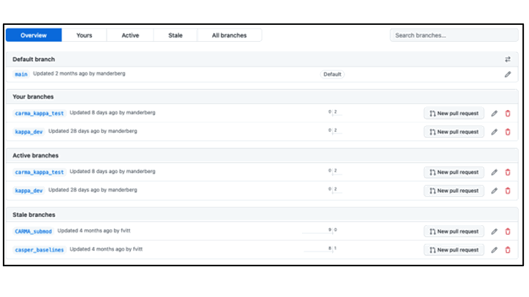Create new pull request for CARMA_submod
The width and height of the screenshot is (529, 297).
(x=453, y=231)
